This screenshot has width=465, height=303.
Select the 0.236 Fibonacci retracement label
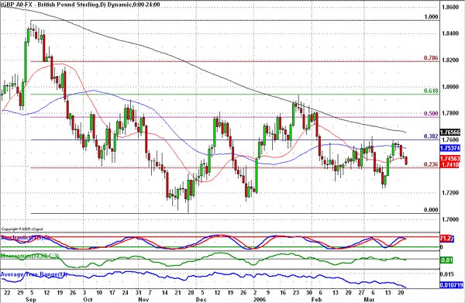coord(431,164)
